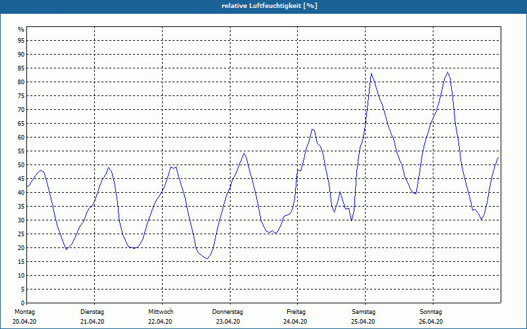
Task: Click the 'Montag' day label
Action: click(24, 312)
